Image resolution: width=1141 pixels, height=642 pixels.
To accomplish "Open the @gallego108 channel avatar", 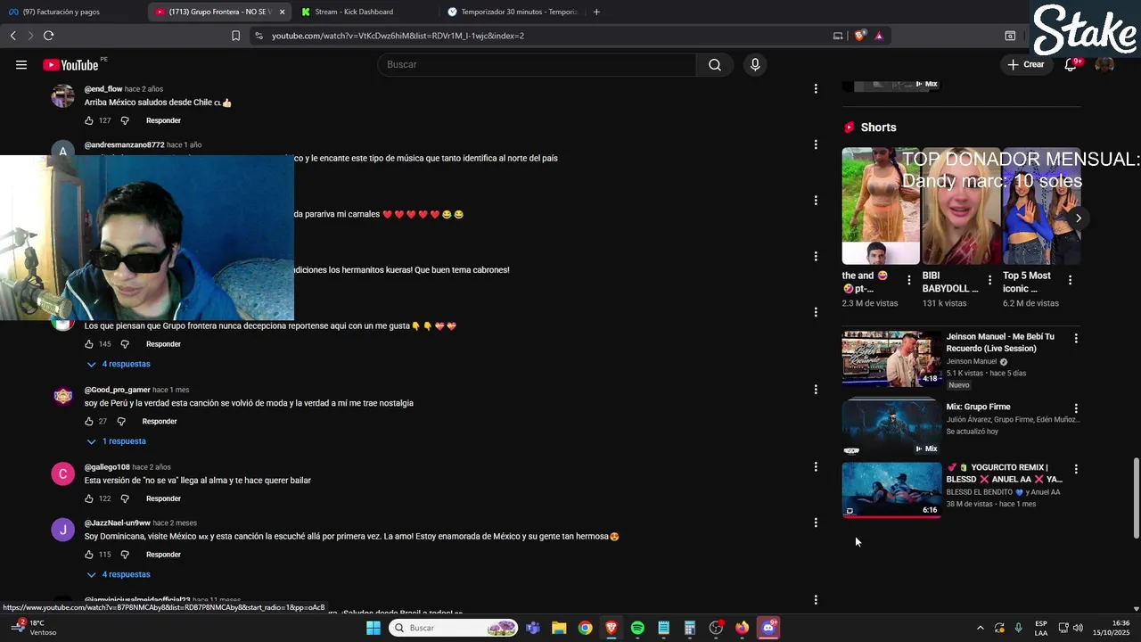I will (x=62, y=474).
